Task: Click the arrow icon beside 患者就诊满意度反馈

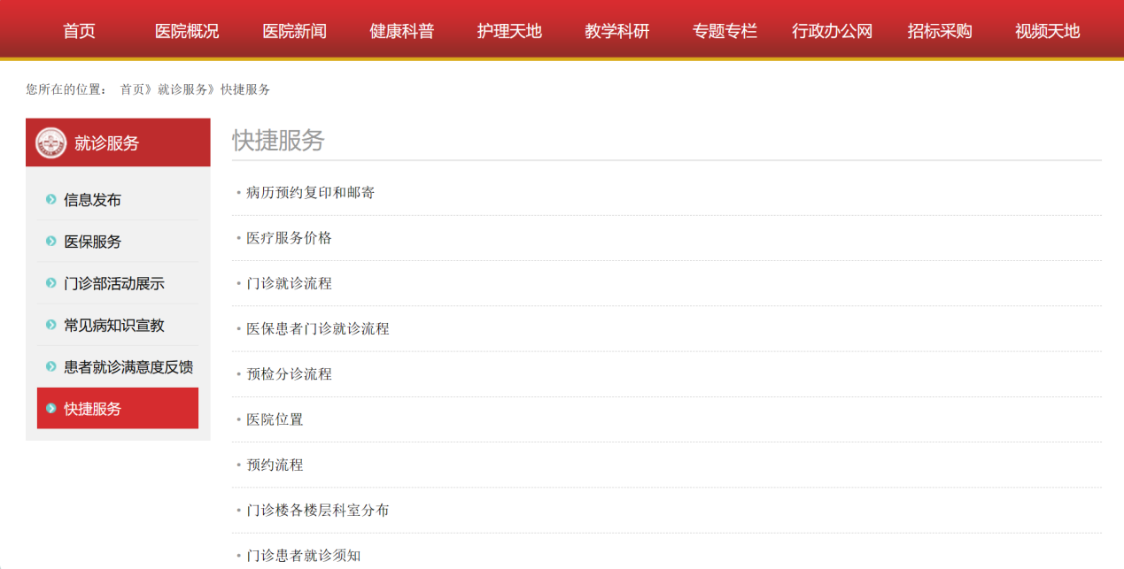Action: tap(51, 366)
